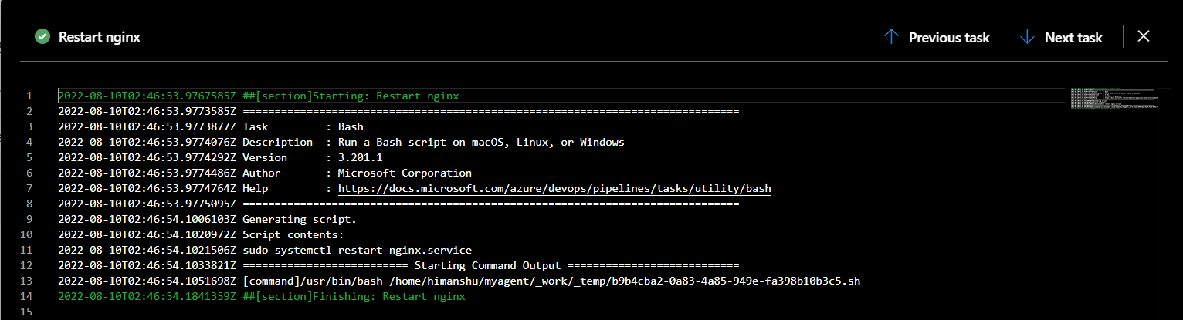Select the Starting Command Output line
1183x320 pixels.
[398, 266]
